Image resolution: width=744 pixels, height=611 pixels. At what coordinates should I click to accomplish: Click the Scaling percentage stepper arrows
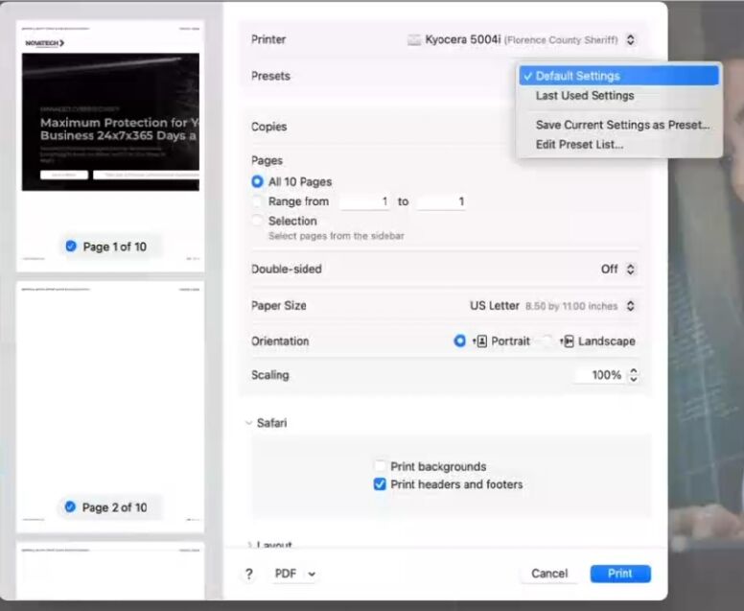[633, 375]
